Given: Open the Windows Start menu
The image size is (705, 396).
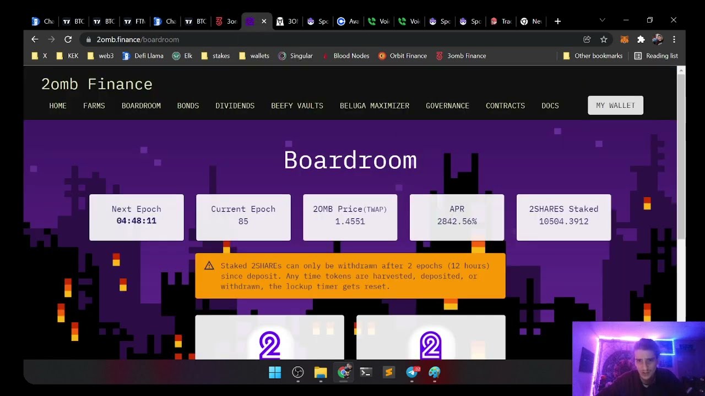Looking at the screenshot, I should pos(275,372).
